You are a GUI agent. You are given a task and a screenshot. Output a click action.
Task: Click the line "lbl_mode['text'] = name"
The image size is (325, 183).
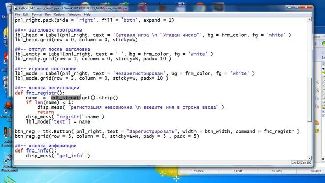coord(58,122)
